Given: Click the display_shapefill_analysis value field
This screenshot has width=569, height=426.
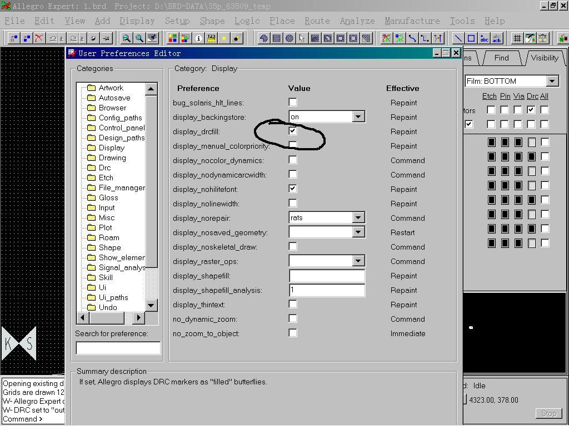Looking at the screenshot, I should [x=327, y=290].
